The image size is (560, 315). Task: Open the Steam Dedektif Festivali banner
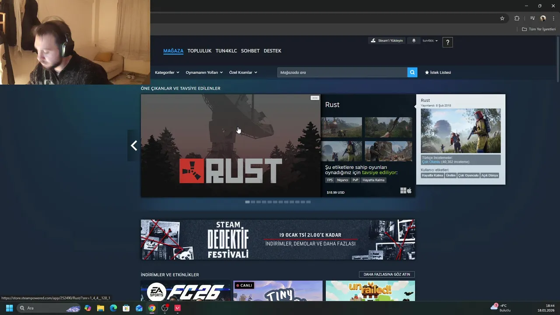point(278,240)
